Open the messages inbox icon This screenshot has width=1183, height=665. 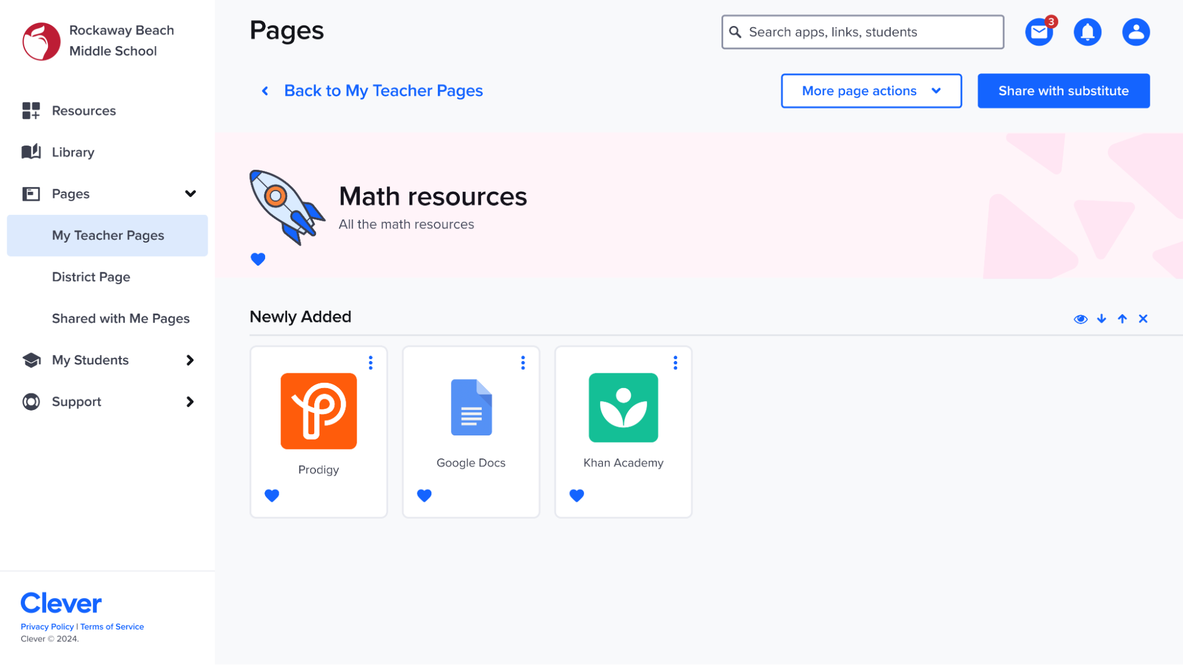(x=1039, y=32)
